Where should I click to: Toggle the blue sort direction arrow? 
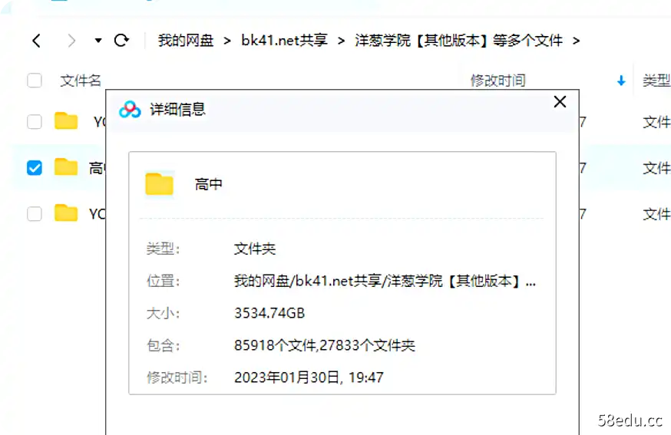click(x=621, y=81)
